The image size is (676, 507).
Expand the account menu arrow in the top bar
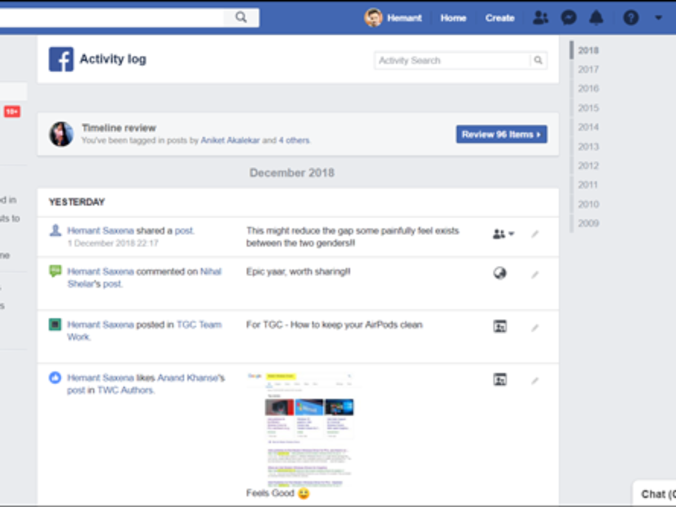click(659, 18)
